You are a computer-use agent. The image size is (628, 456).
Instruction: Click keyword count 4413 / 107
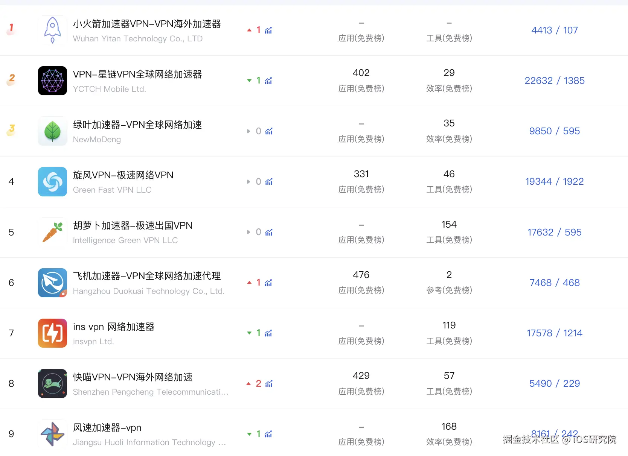(x=555, y=30)
